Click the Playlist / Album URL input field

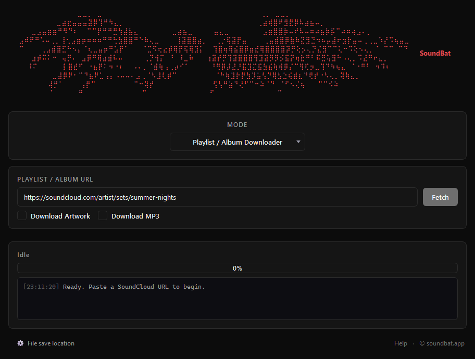tap(217, 197)
